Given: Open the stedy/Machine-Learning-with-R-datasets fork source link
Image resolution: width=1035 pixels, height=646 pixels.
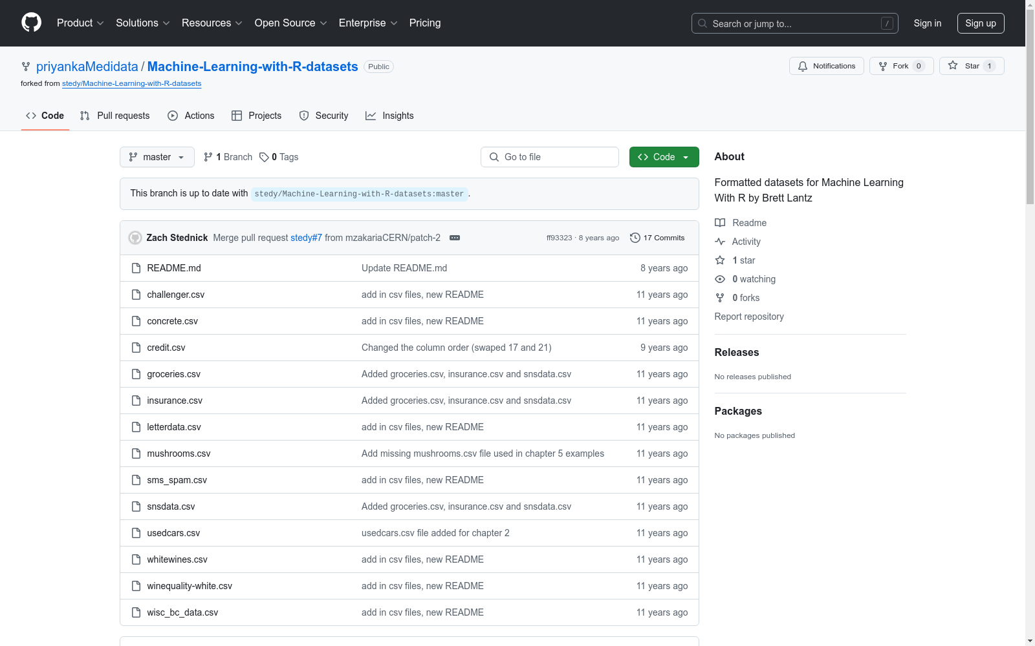Looking at the screenshot, I should coord(131,83).
